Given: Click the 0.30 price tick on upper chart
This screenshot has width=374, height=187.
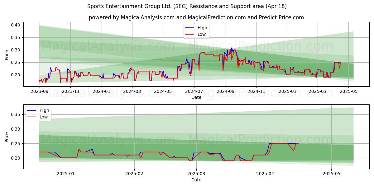Looking at the screenshot, I should pyautogui.click(x=16, y=50).
